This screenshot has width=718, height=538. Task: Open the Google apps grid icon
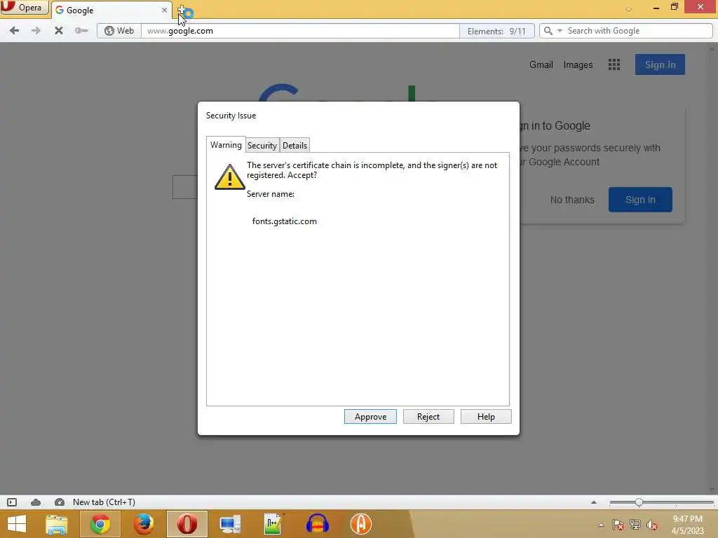click(614, 64)
